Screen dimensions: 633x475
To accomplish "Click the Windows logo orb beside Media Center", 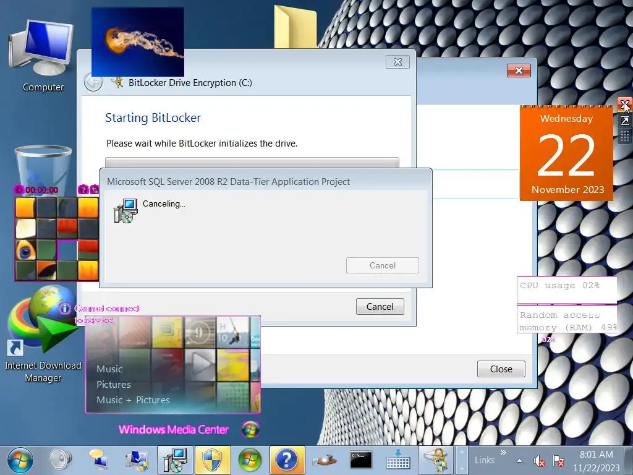I will (250, 429).
